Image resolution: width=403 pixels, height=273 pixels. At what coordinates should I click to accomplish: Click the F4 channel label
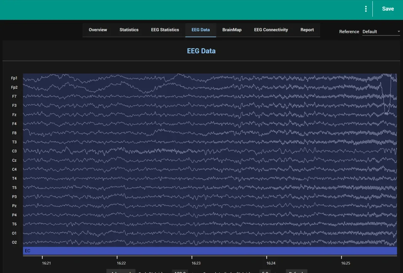coord(15,124)
